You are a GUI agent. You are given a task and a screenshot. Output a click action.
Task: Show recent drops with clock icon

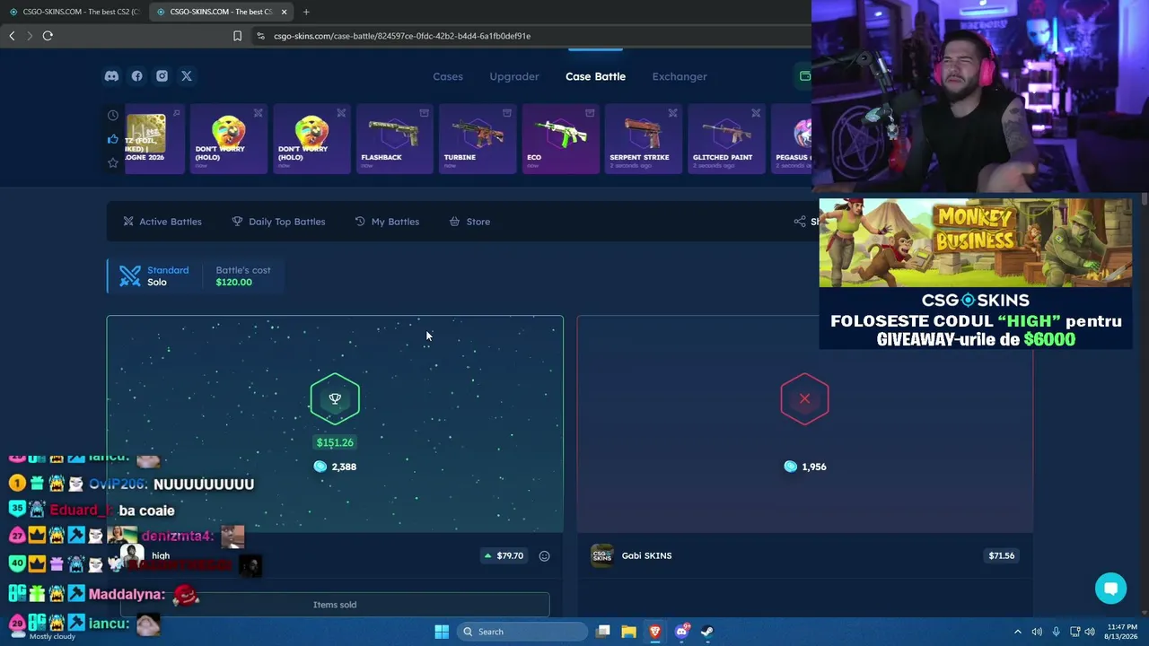click(x=113, y=115)
